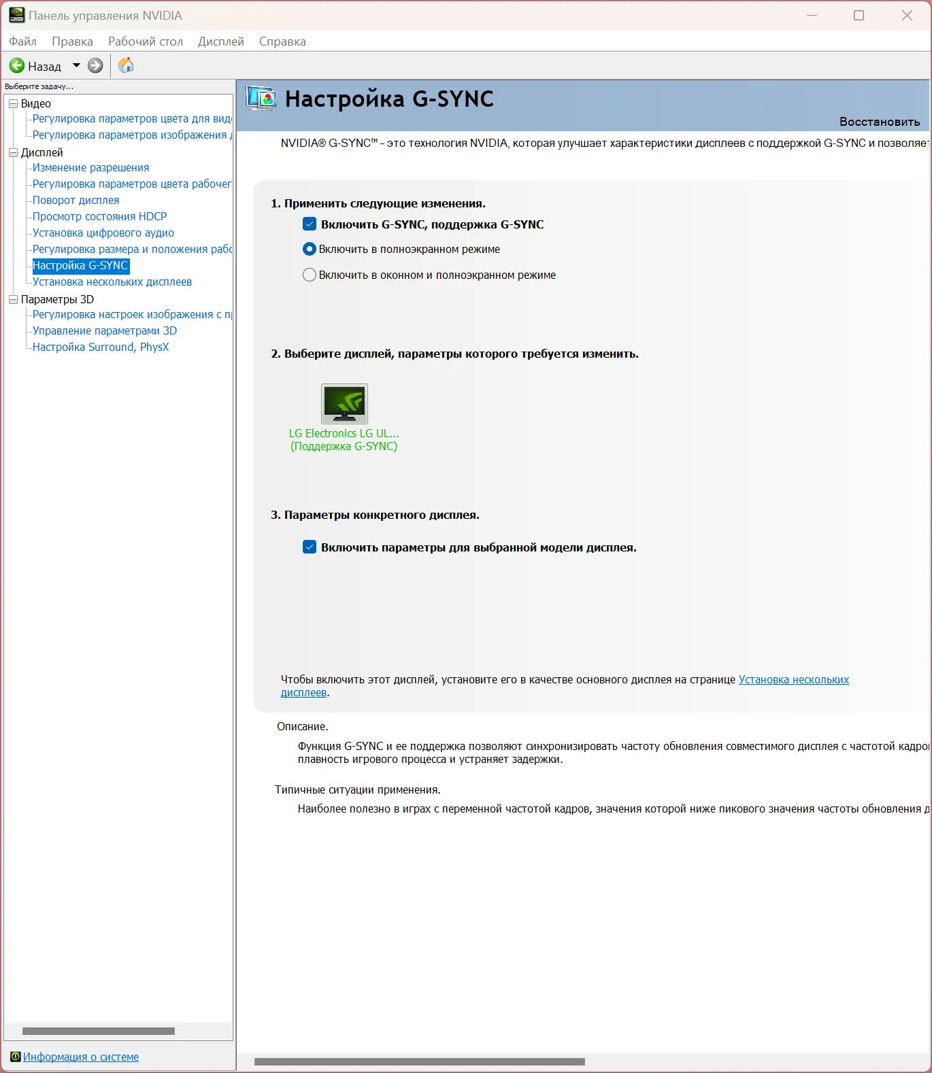Open the Рабочий стол menu
The image size is (932, 1073).
pyautogui.click(x=146, y=41)
